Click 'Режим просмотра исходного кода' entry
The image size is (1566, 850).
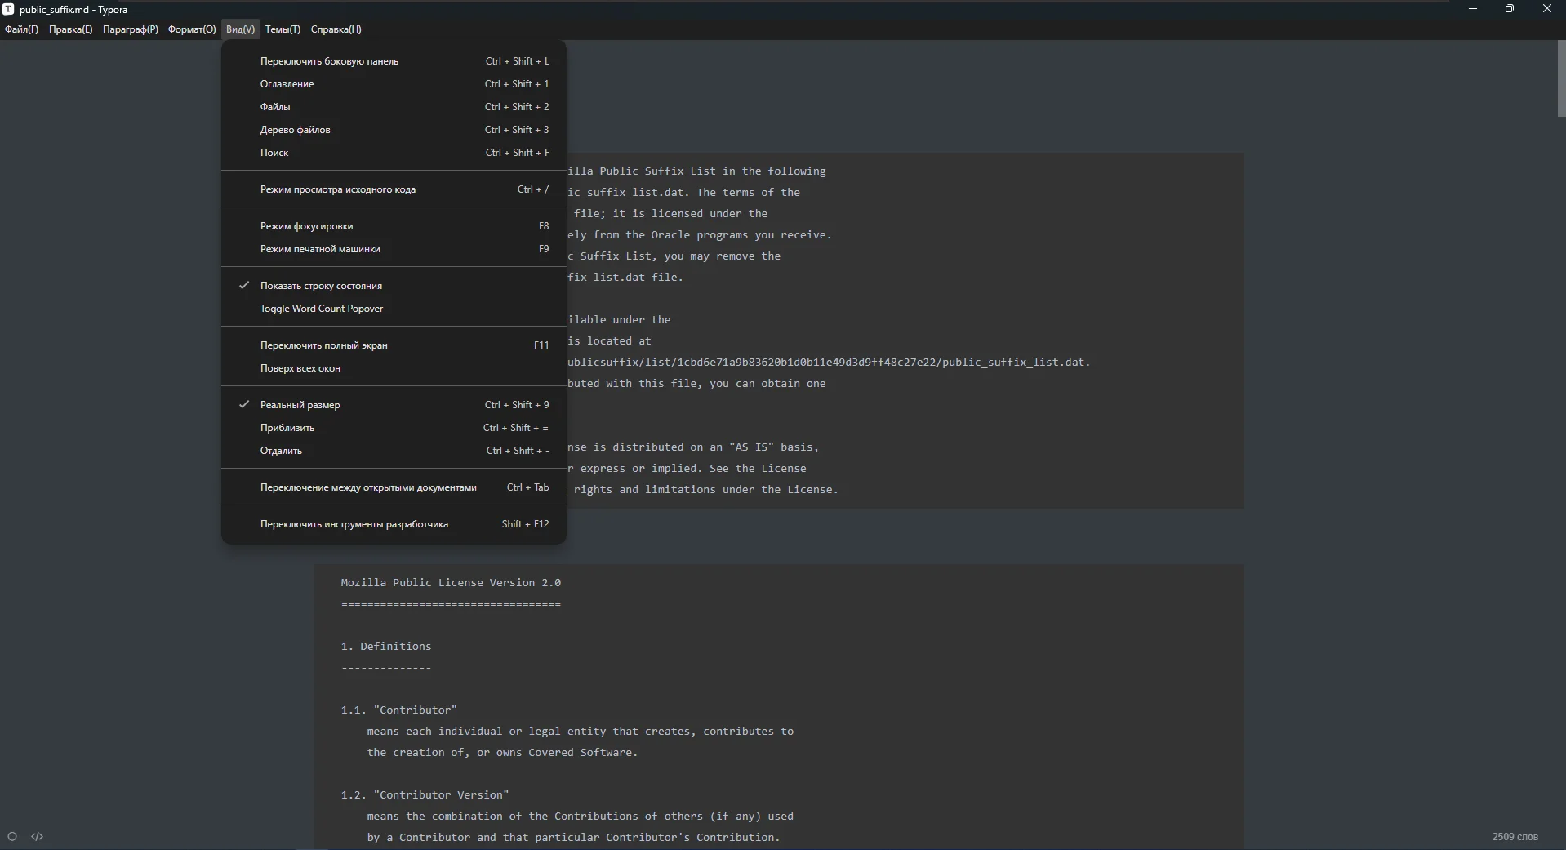(x=337, y=189)
